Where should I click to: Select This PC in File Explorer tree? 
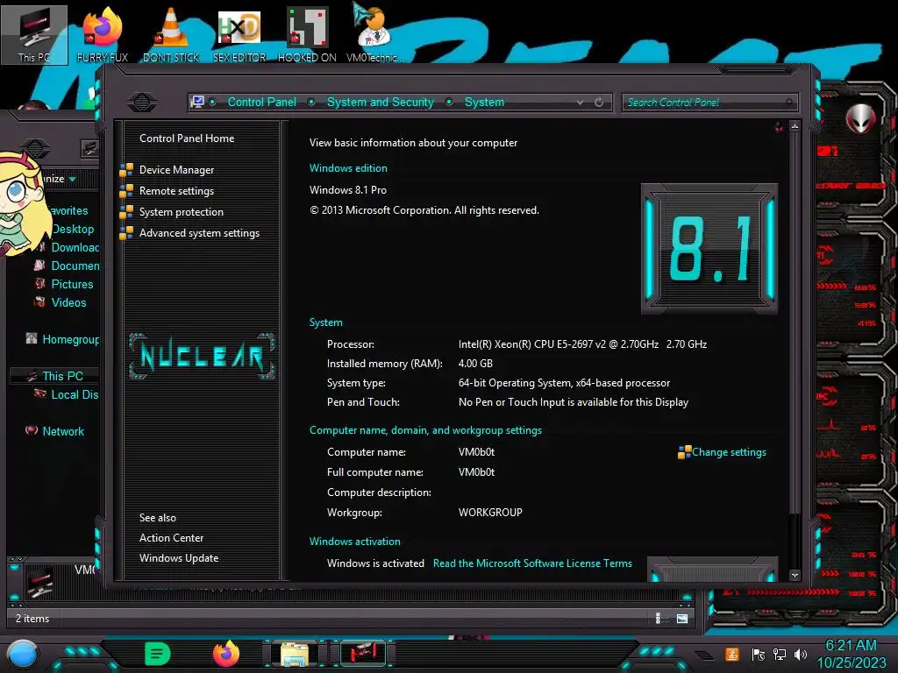62,376
